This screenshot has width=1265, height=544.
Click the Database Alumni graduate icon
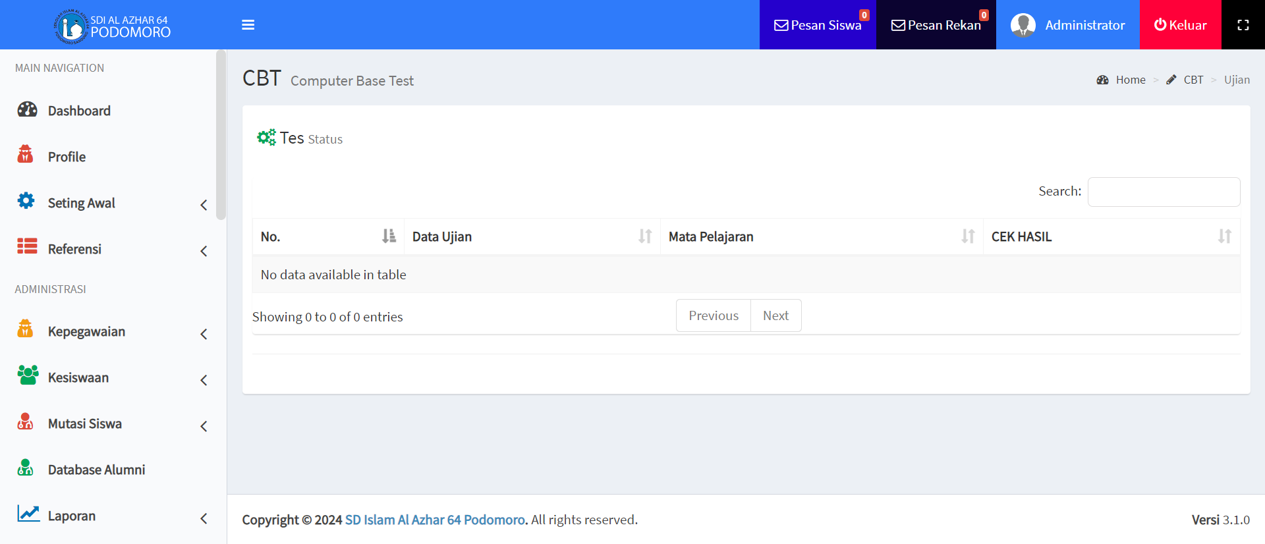(x=26, y=468)
